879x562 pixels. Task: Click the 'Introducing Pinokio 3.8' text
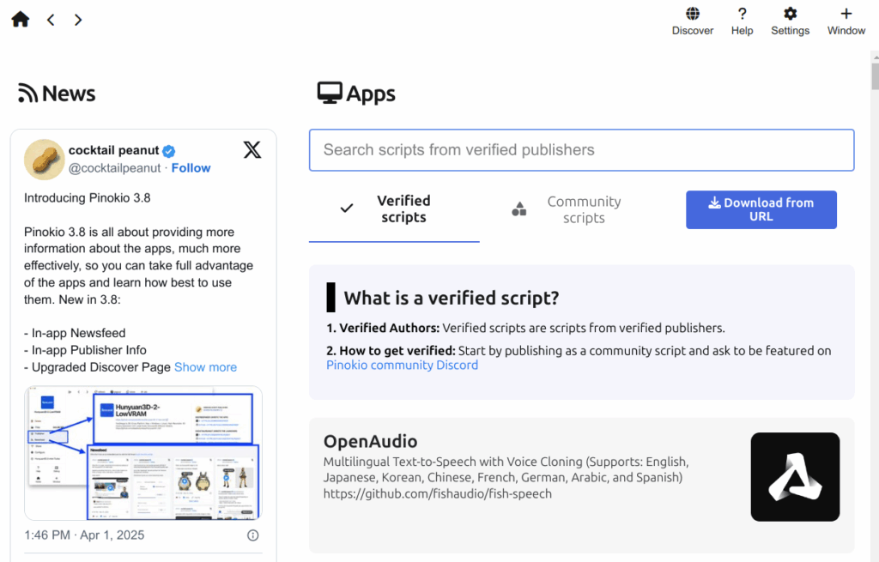click(87, 198)
